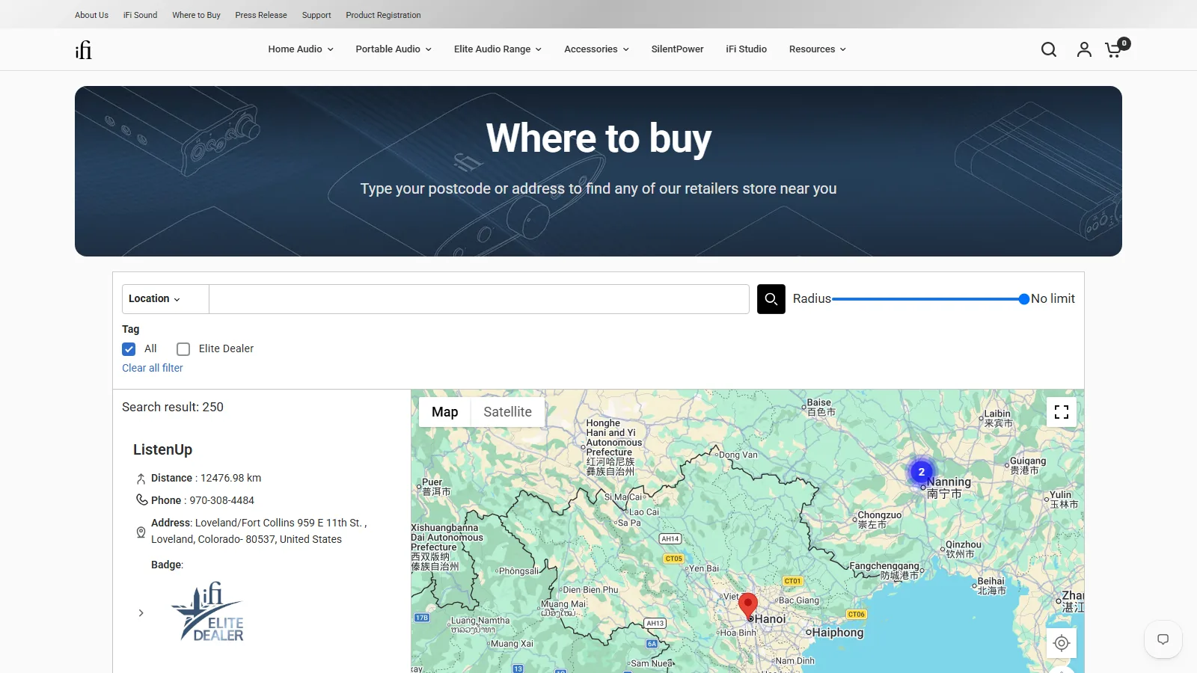Open the user account icon
1197x673 pixels.
tap(1084, 49)
